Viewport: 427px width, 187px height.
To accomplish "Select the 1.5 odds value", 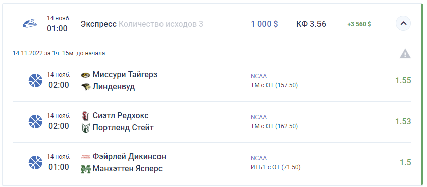I will tap(405, 162).
